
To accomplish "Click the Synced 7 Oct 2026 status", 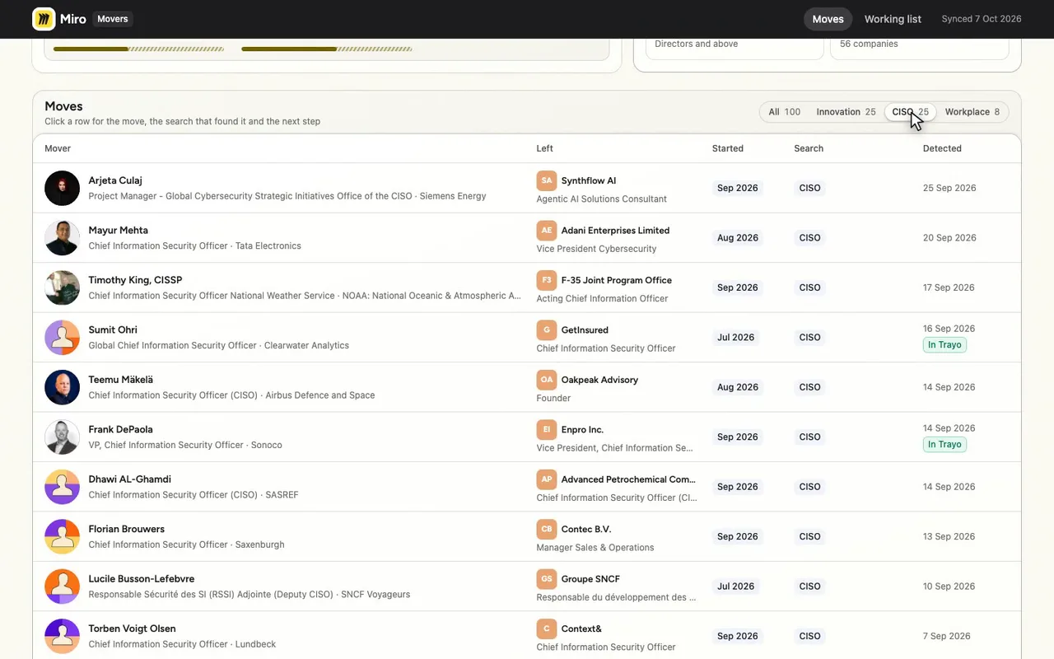I will coord(982,19).
